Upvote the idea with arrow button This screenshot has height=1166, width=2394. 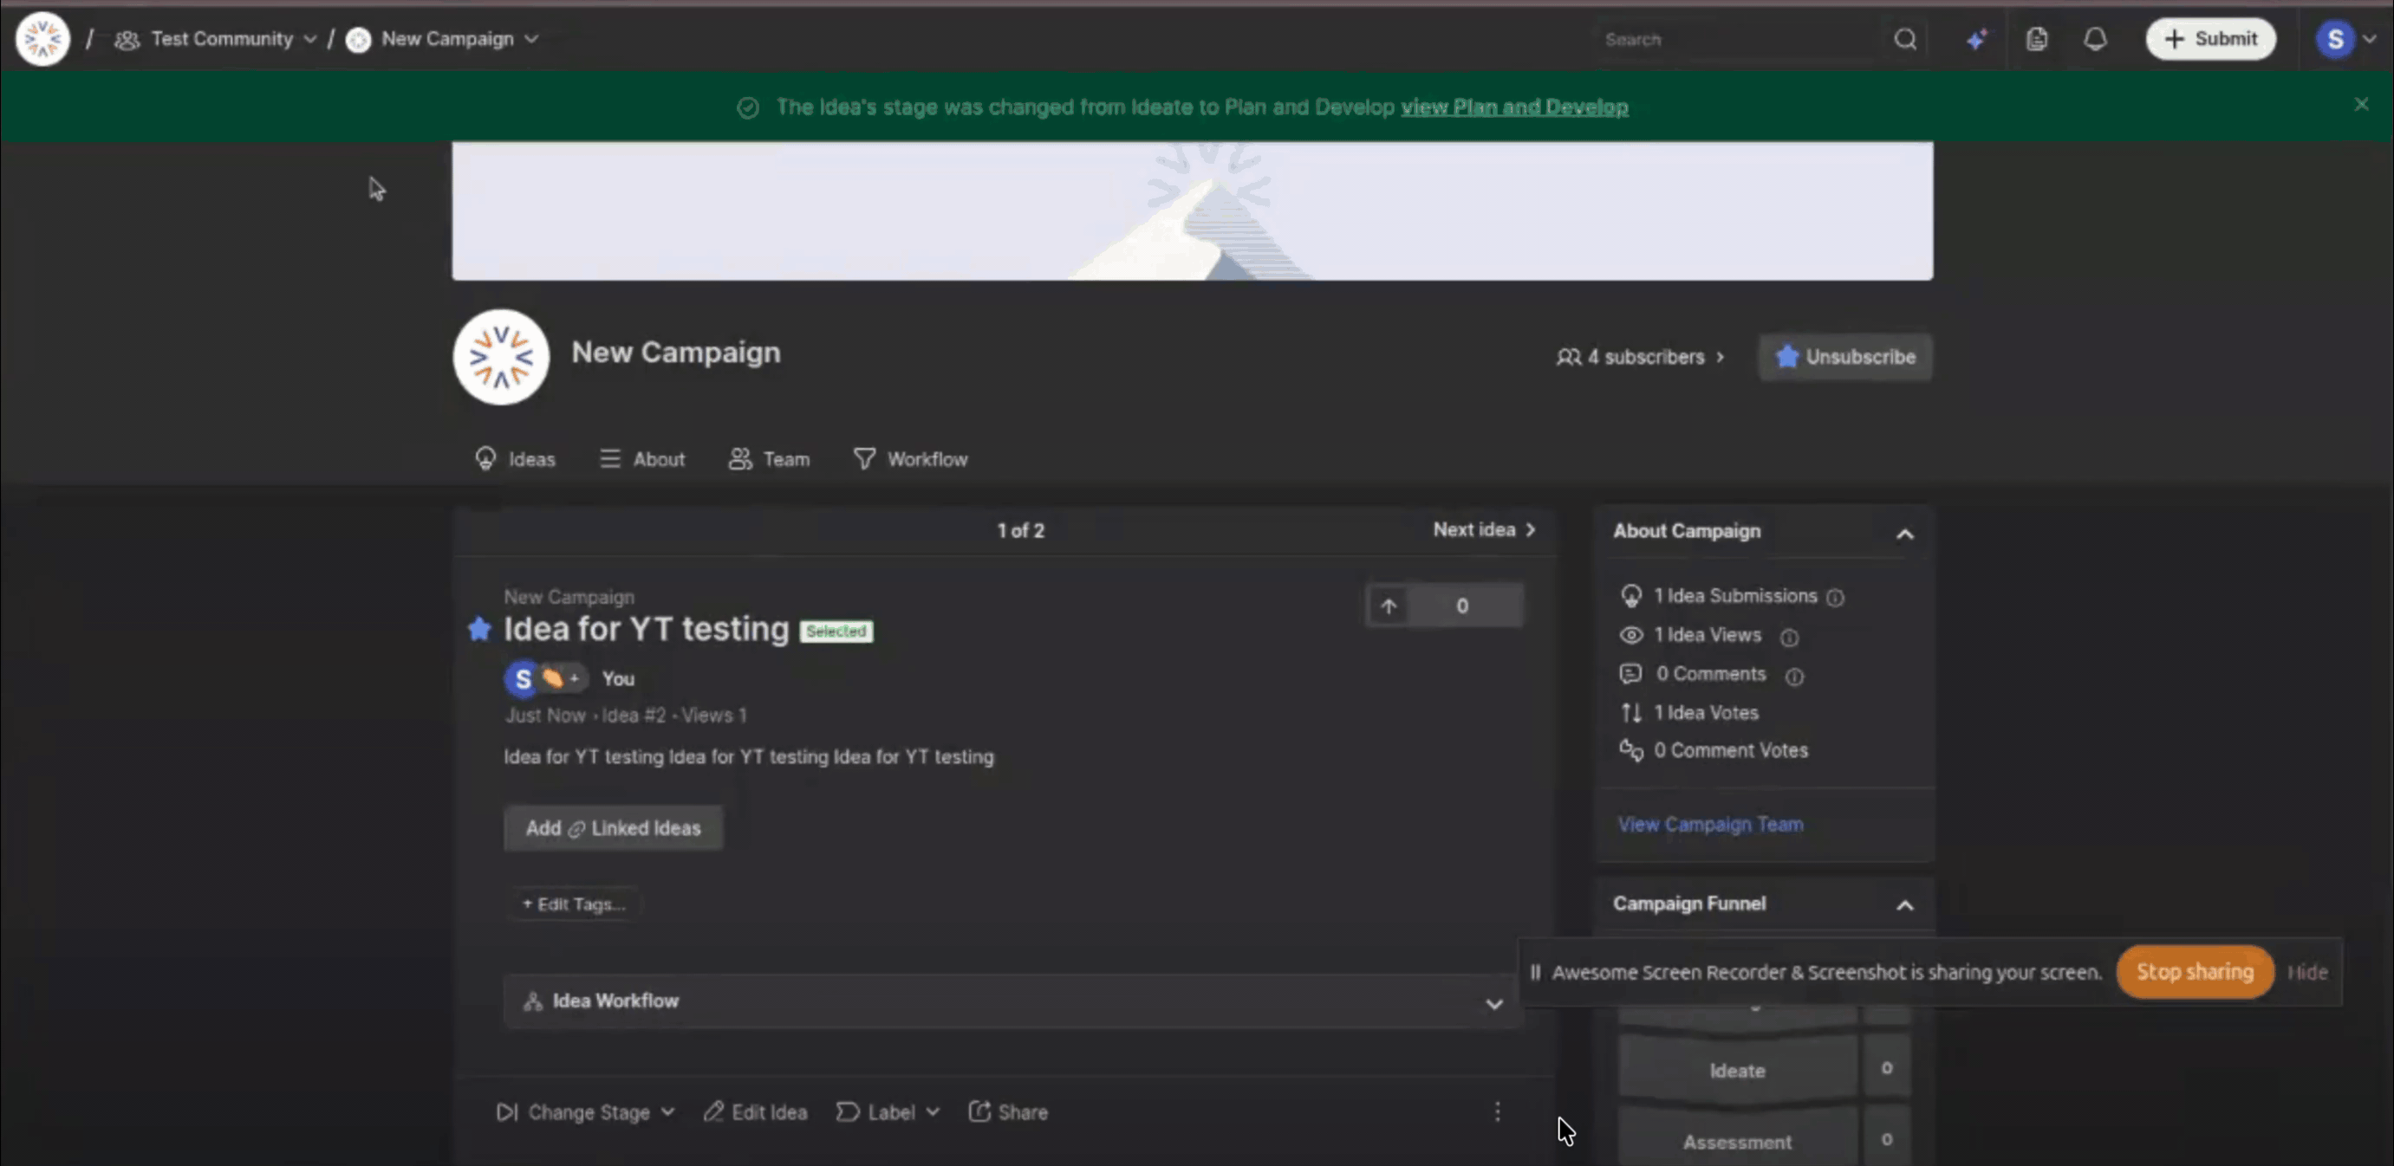click(x=1389, y=606)
